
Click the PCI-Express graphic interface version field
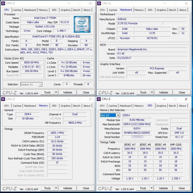point(157,68)
